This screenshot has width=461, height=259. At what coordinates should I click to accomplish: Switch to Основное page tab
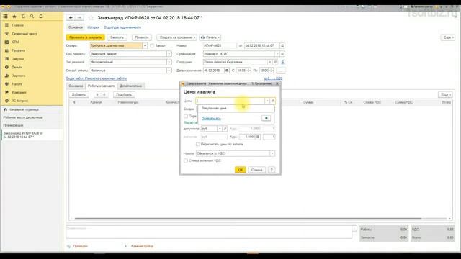(x=76, y=86)
